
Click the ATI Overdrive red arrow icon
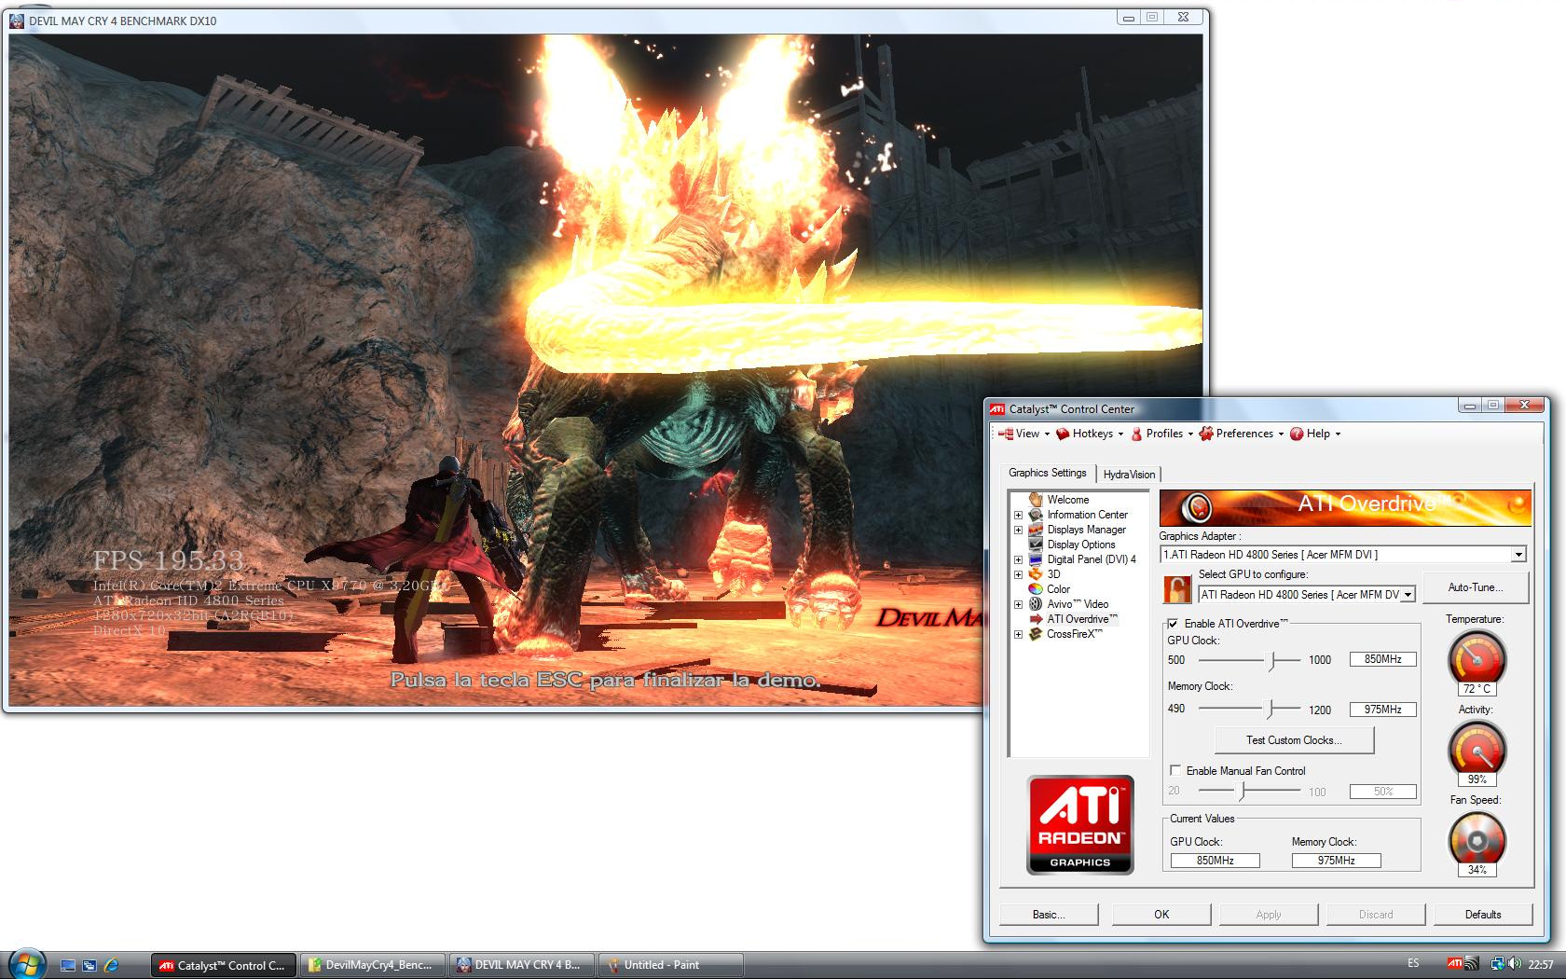[1035, 619]
